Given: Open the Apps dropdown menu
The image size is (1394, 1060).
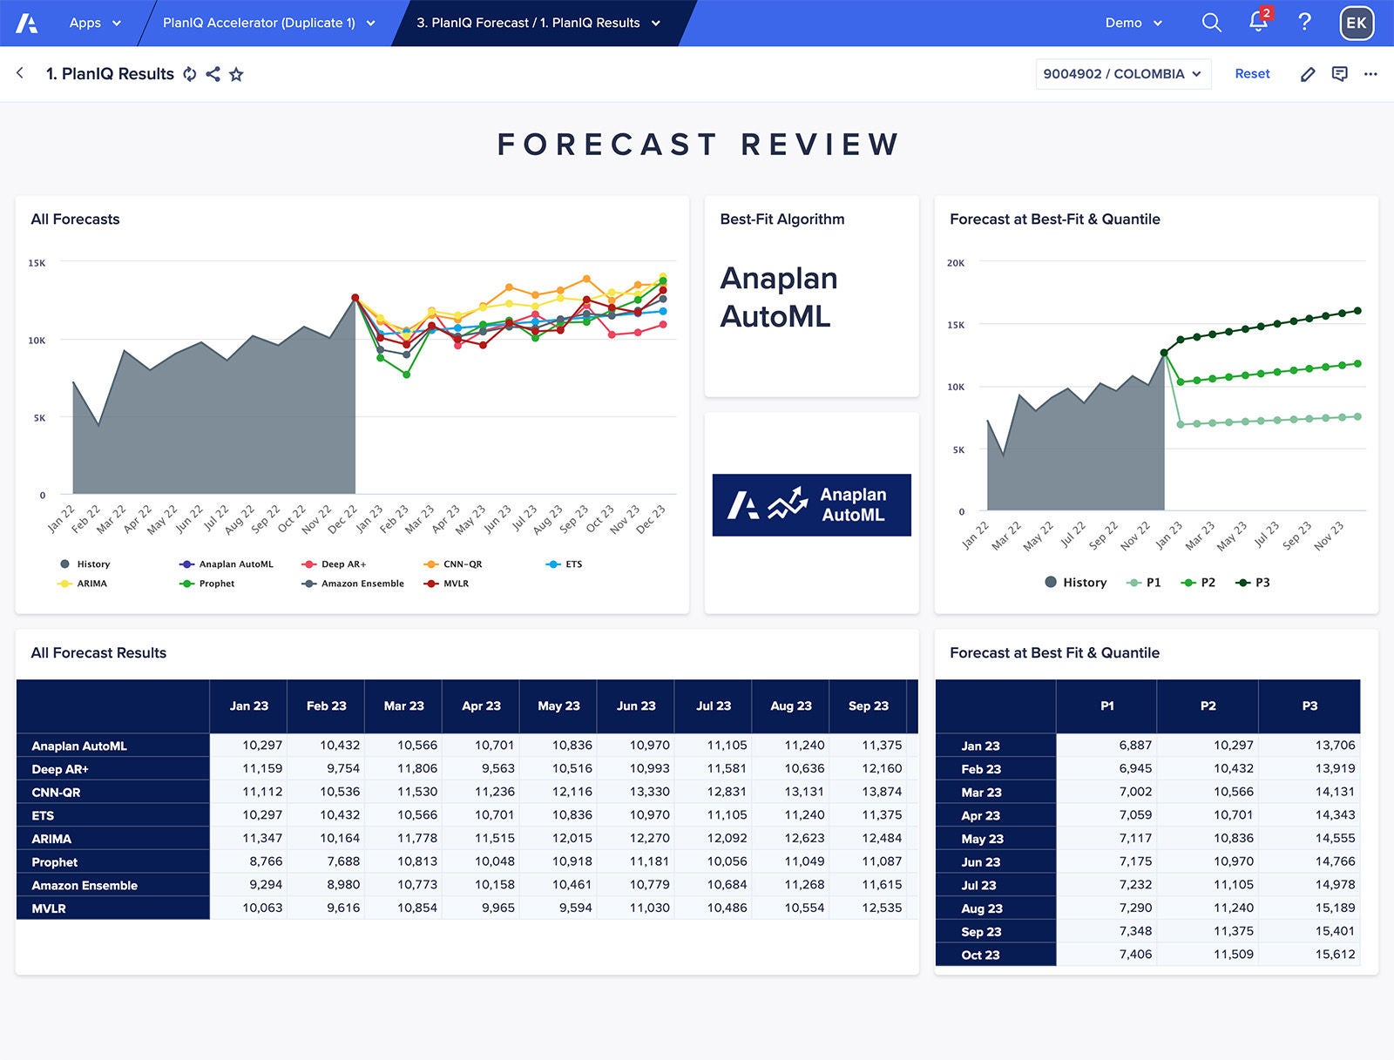Looking at the screenshot, I should (x=94, y=24).
